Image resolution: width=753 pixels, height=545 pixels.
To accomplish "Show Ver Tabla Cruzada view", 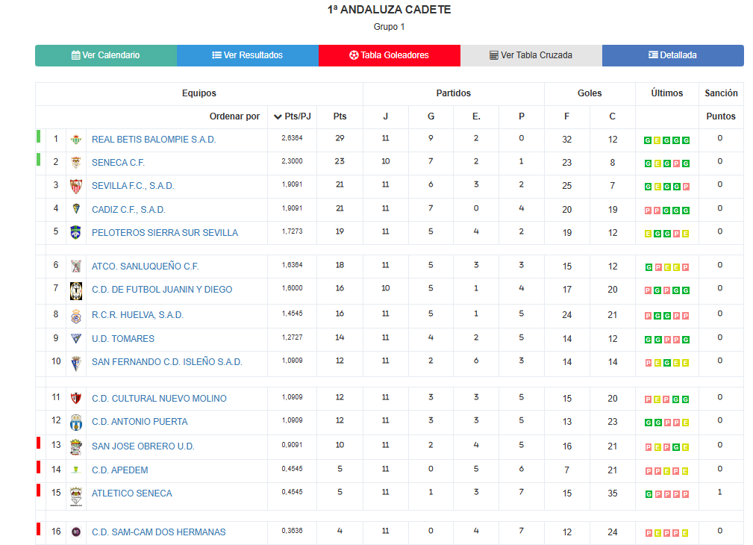I will 531,55.
